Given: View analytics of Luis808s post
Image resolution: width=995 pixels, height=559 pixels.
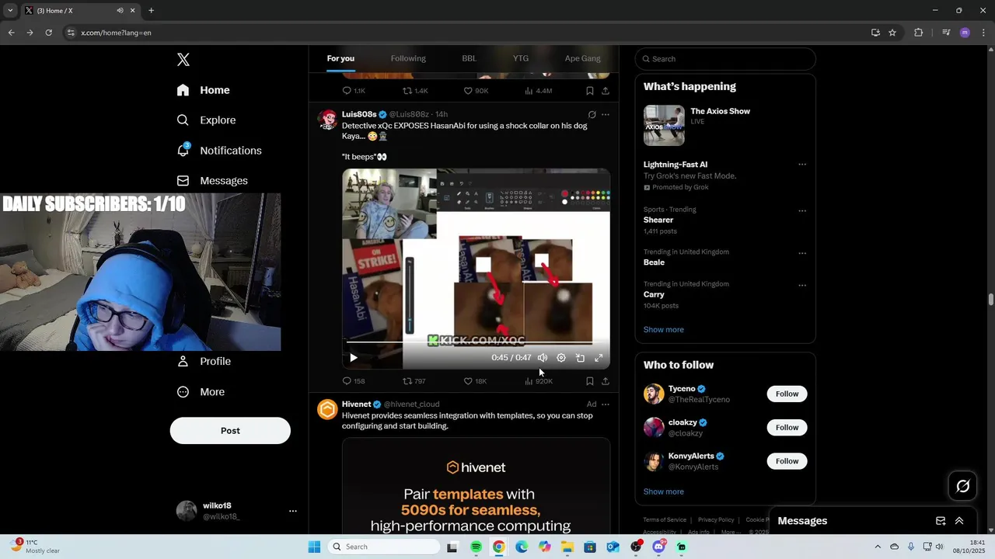Looking at the screenshot, I should pyautogui.click(x=538, y=381).
